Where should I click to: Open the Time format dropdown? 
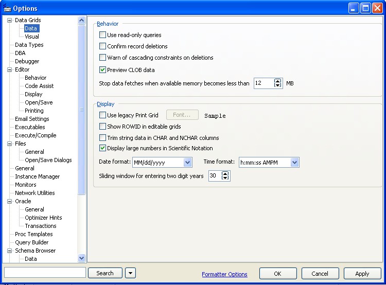click(294, 163)
